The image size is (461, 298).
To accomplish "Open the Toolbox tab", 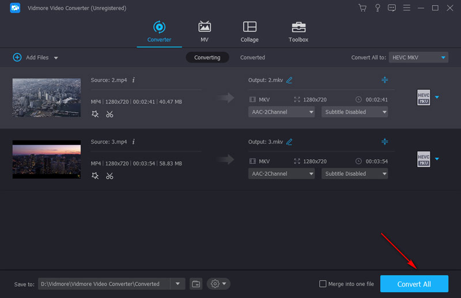I will [298, 32].
